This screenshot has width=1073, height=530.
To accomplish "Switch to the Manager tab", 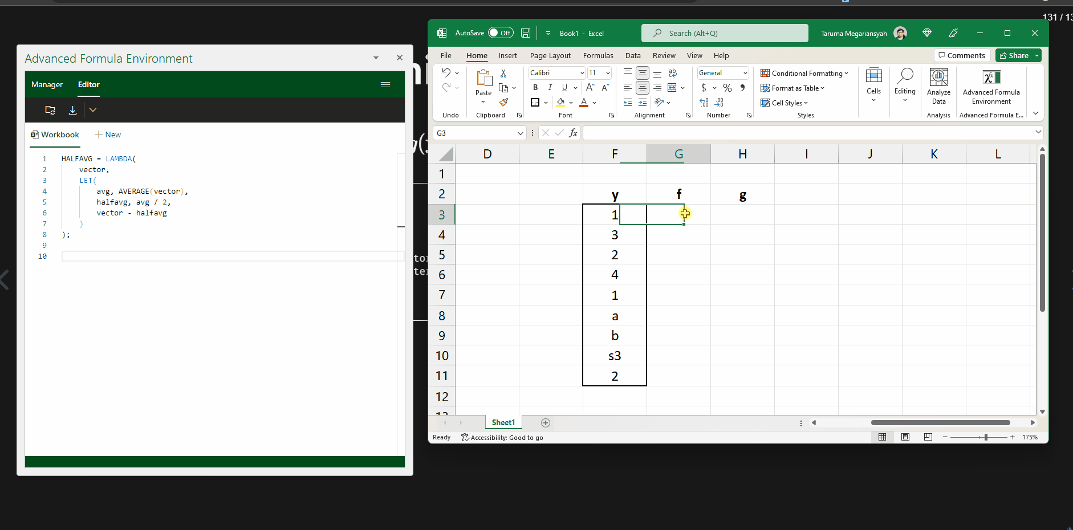I will (x=47, y=84).
